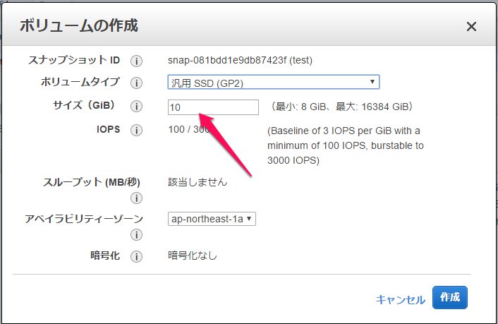Click the info icon next to IOPS
Viewport: 498px width, 324px height.
[x=137, y=131]
